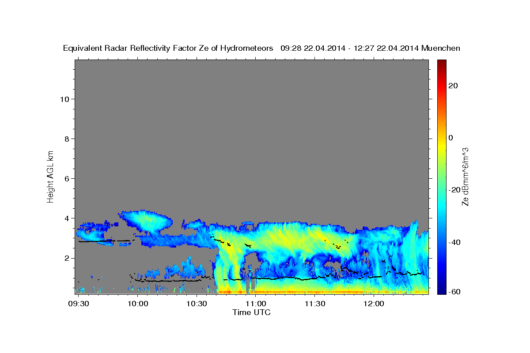Click the '09:30' time tick label

tap(79, 304)
